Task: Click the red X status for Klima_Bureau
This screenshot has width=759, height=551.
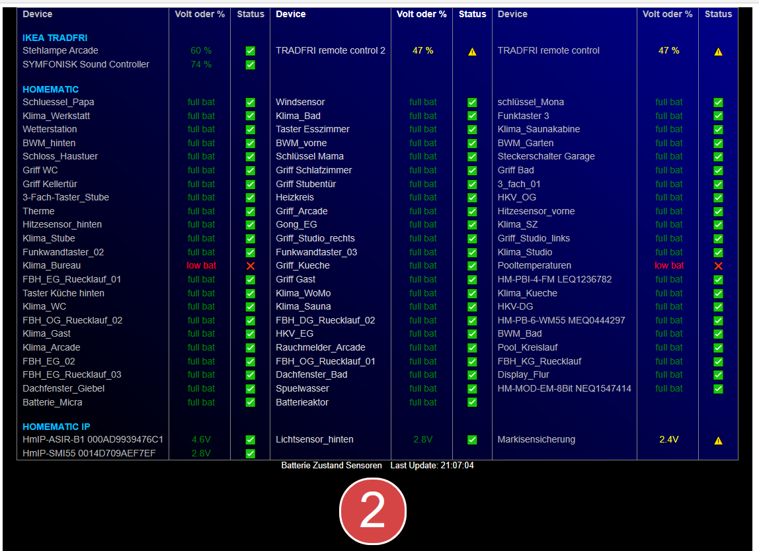Action: click(251, 266)
